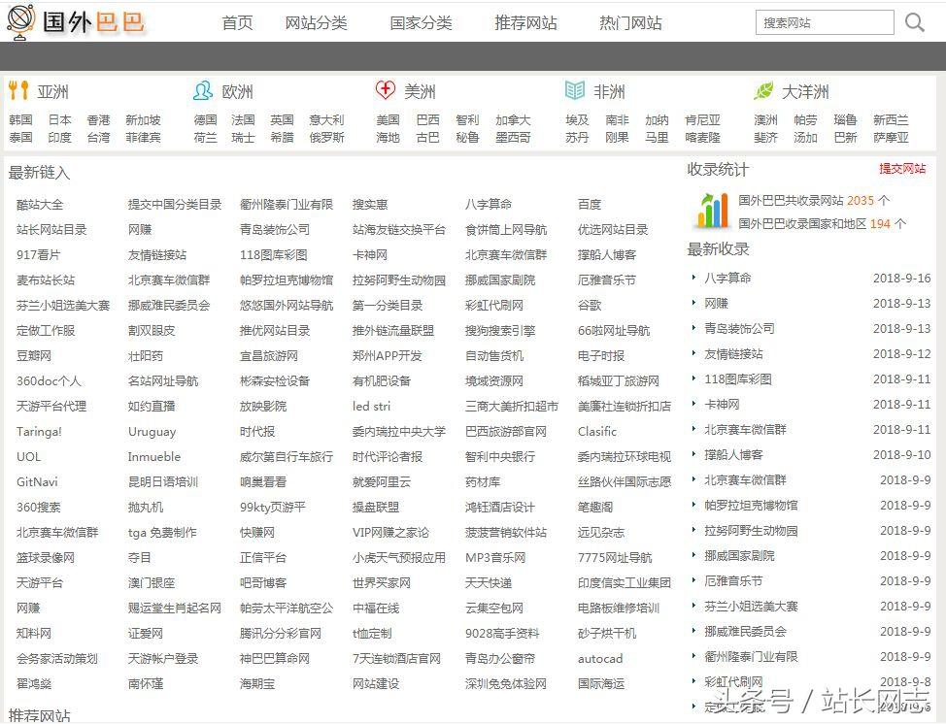
Task: Open the UOL link
Action: pos(28,456)
